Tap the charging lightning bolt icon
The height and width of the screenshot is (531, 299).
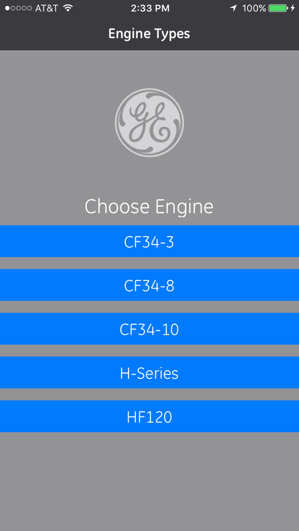point(293,8)
